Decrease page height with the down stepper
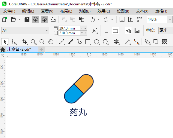The width and height of the screenshot is (173, 138). (82, 33)
